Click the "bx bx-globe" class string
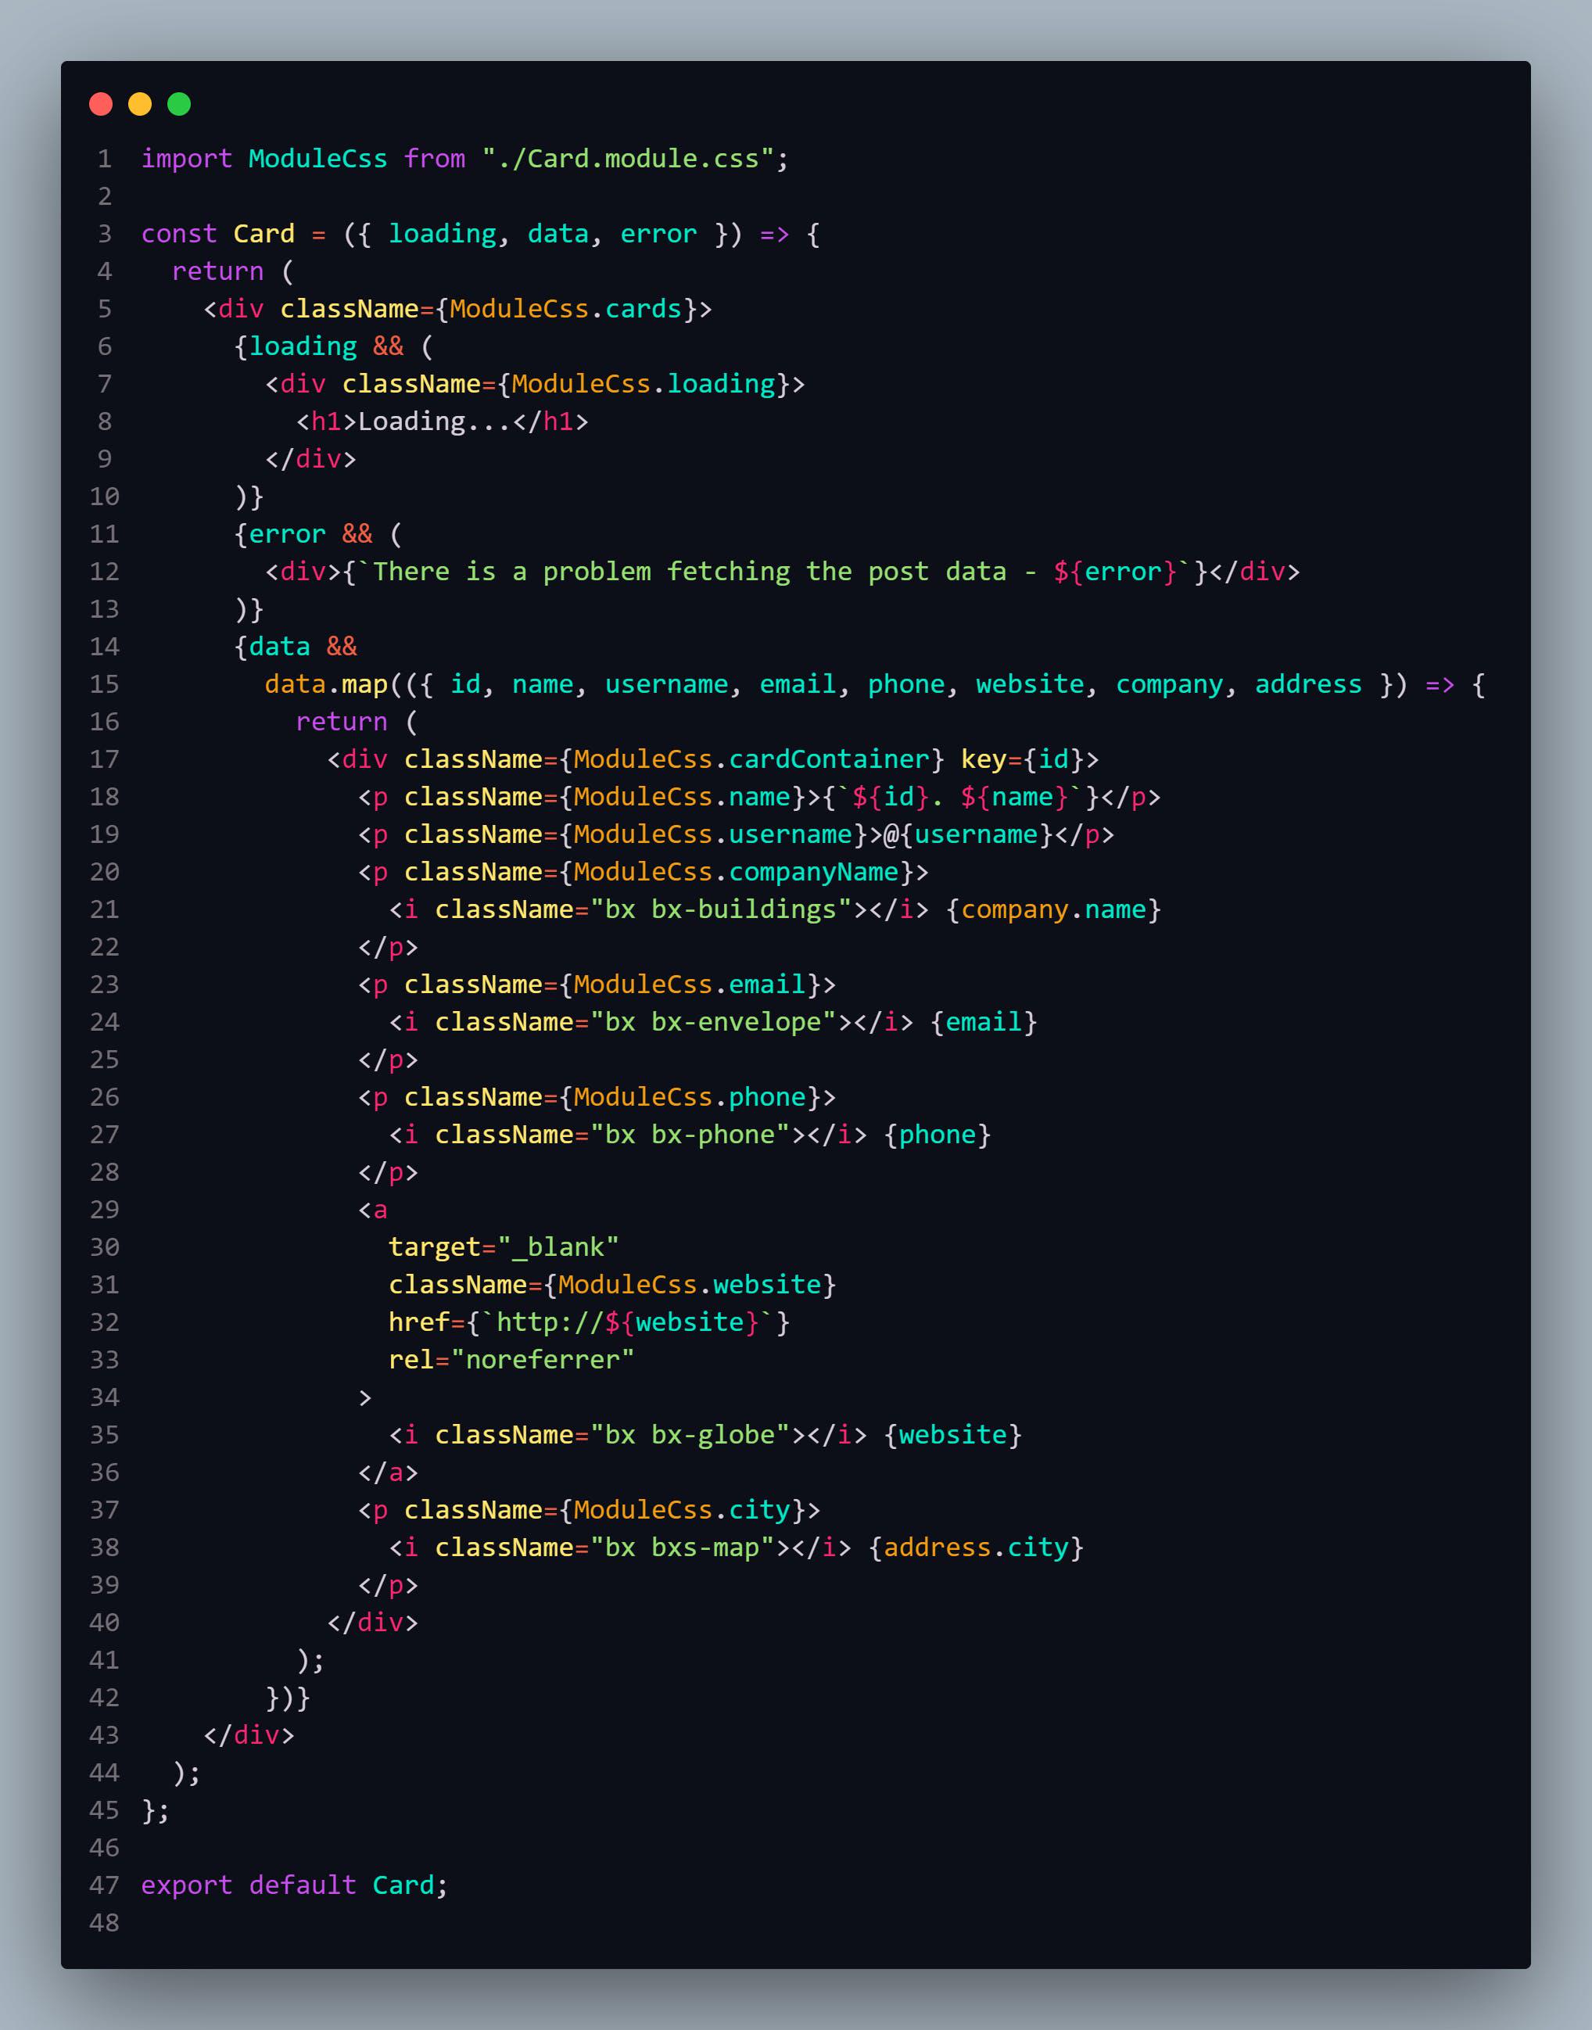Screen dimensions: 1592x2030 690,1436
